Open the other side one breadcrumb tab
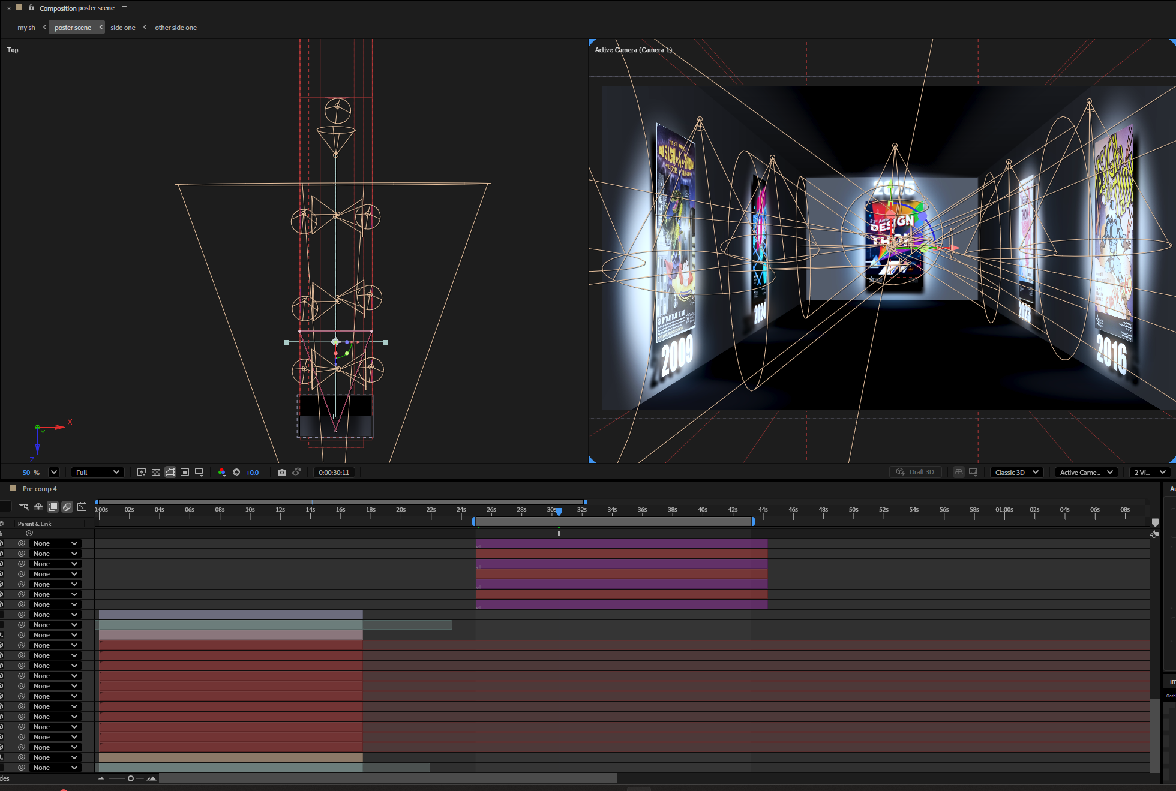This screenshot has height=791, width=1176. [x=176, y=28]
